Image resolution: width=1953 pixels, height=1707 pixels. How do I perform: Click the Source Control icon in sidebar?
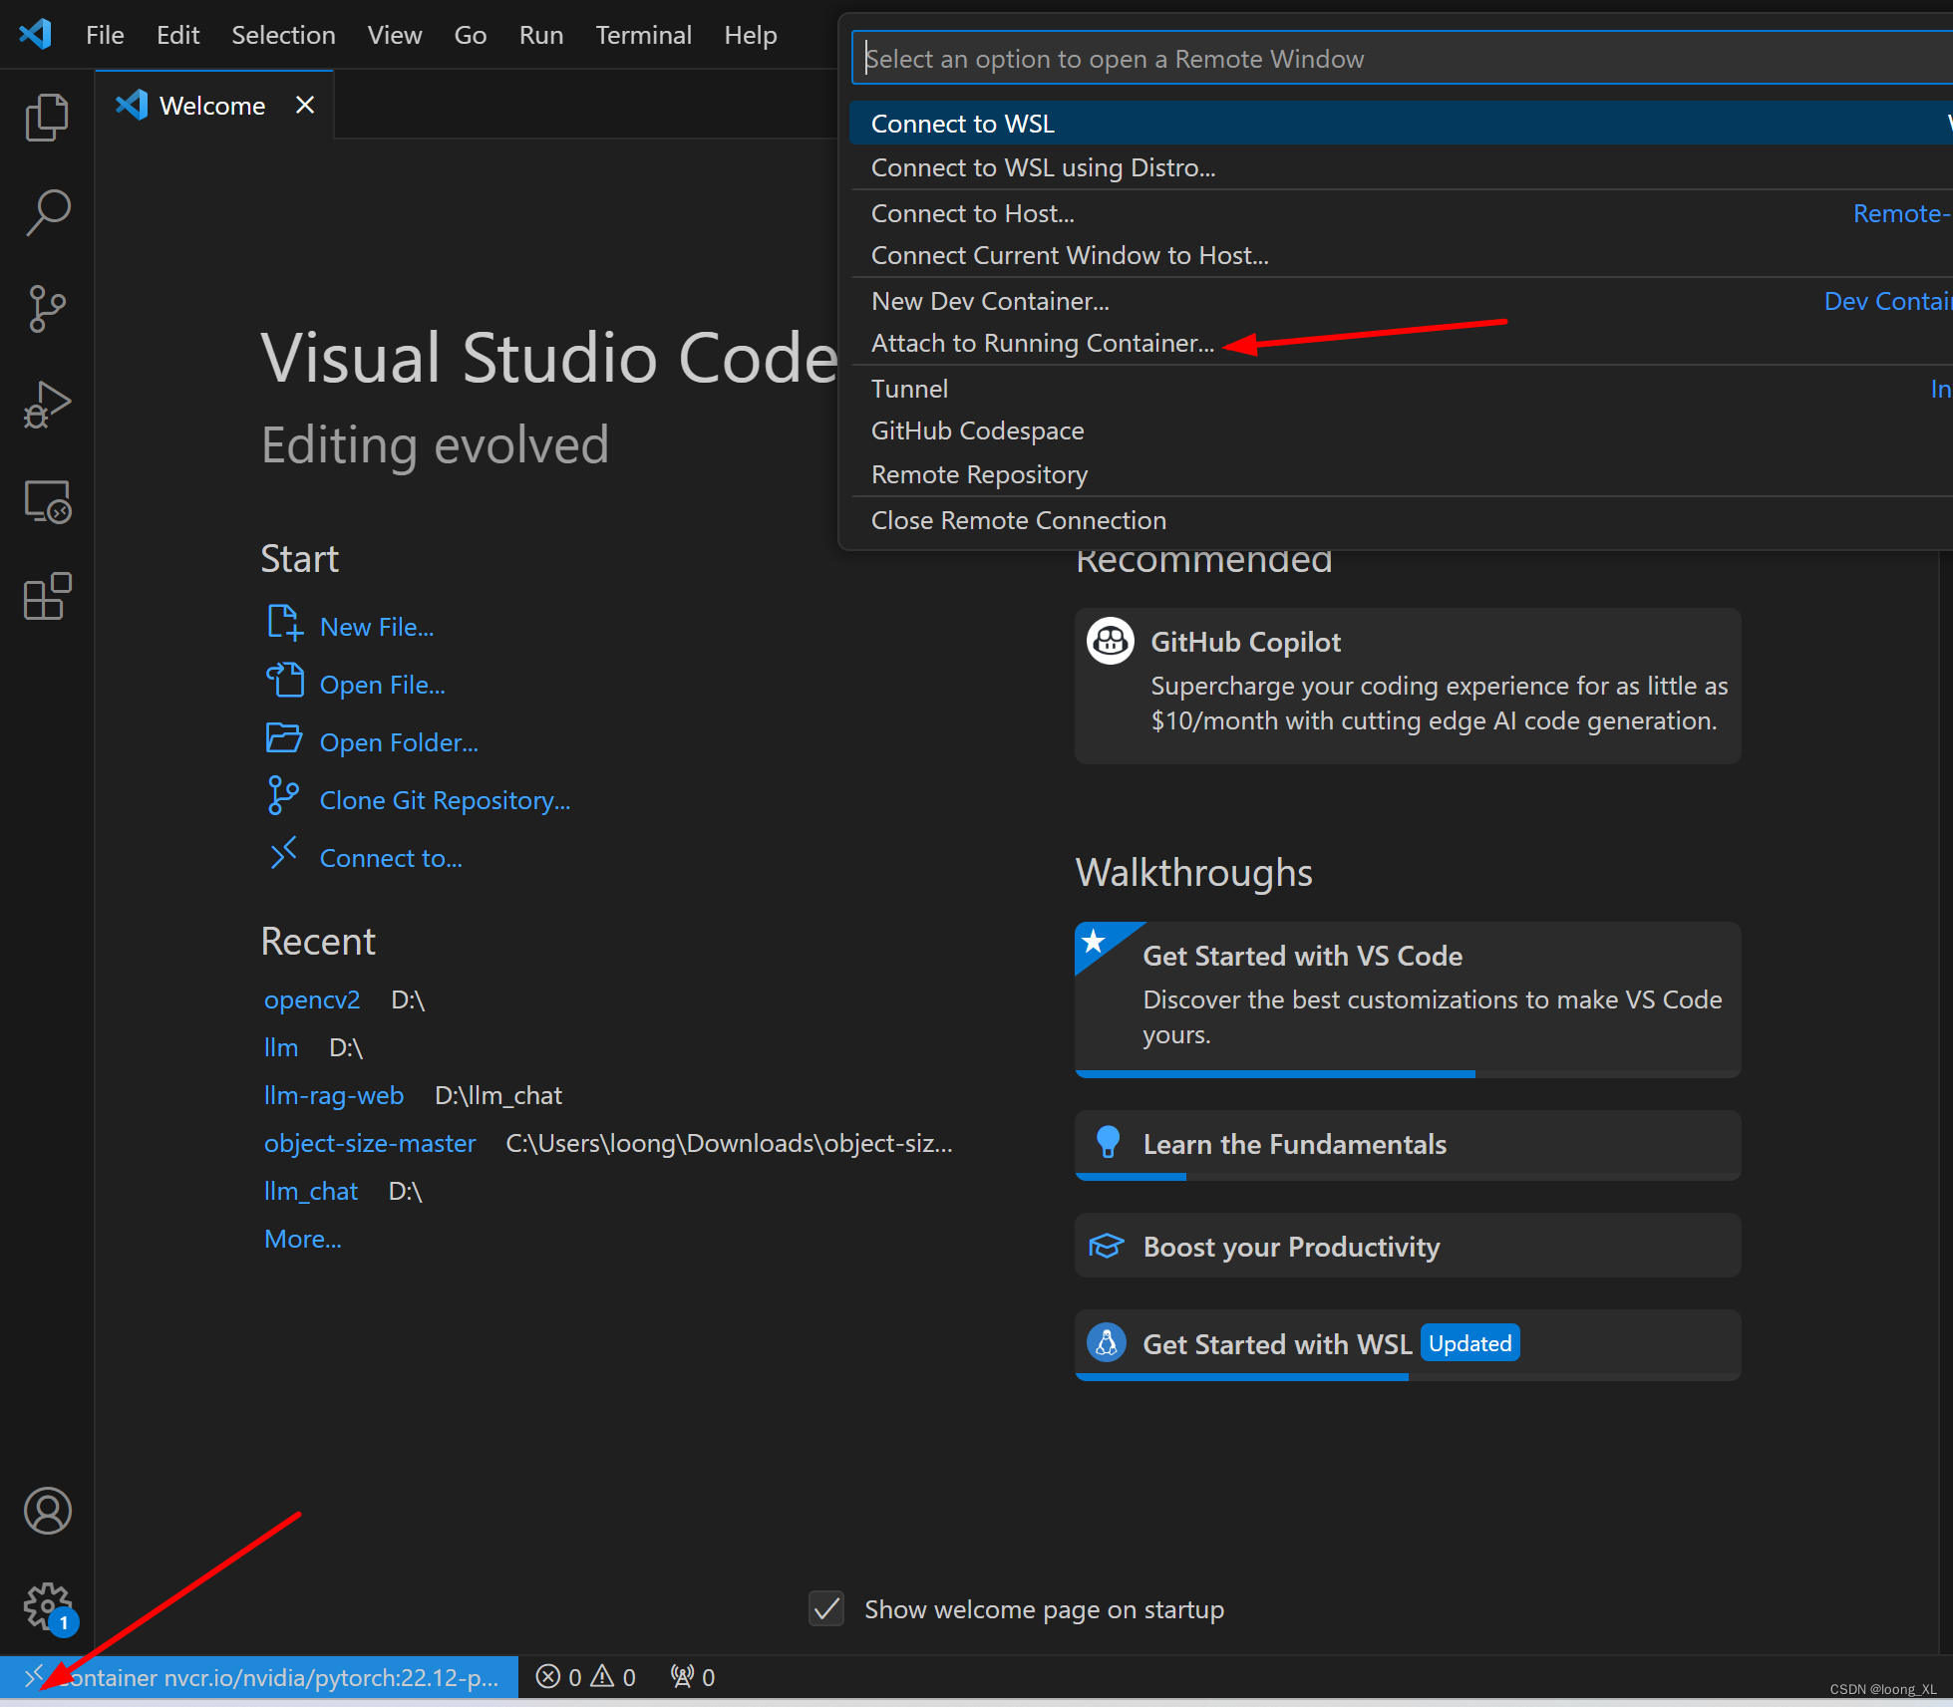pyautogui.click(x=47, y=306)
